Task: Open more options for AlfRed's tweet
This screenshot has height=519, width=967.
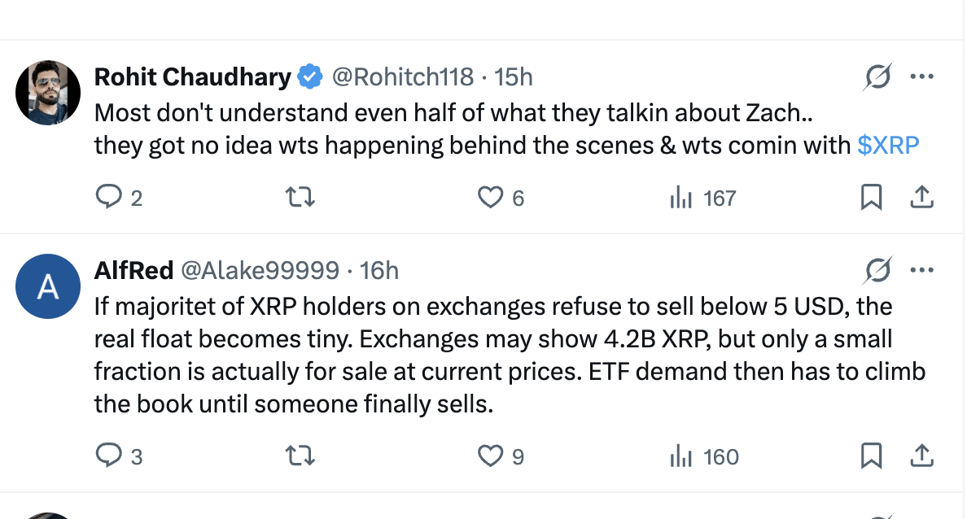Action: (921, 270)
